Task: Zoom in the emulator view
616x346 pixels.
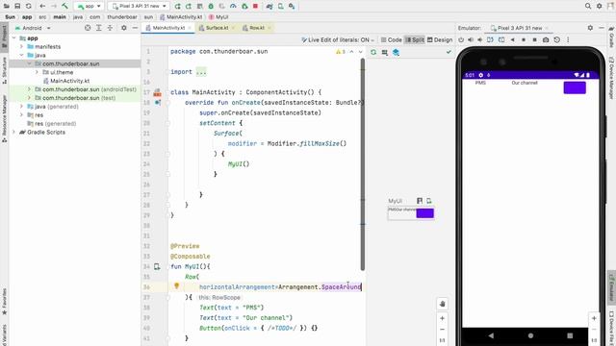Action: pos(594,318)
